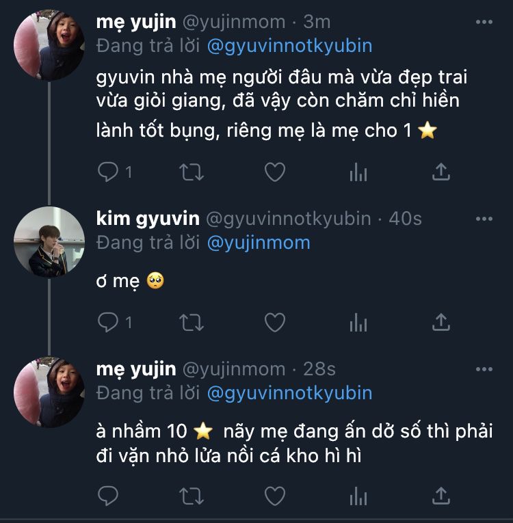Share the last mẹ yujin tweet
This screenshot has width=513, height=523.
[x=441, y=495]
